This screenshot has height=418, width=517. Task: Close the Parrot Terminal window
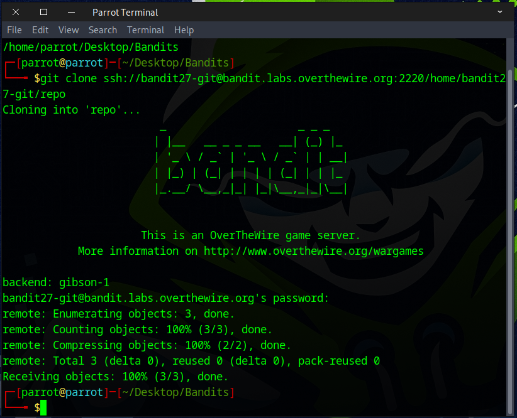[16, 12]
